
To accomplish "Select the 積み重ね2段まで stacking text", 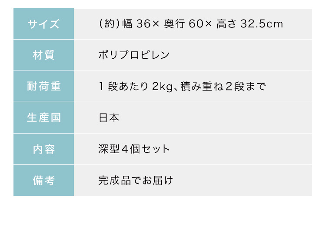I will tap(223, 87).
